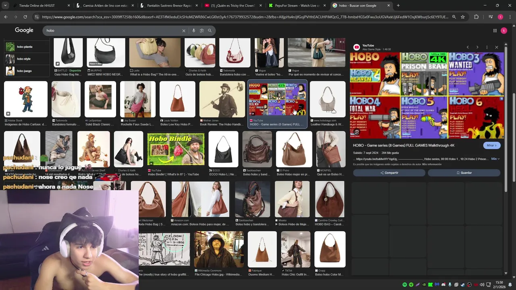Image resolution: width=516 pixels, height=290 pixels.
Task: Open the Wikimedia Chicago Hobo photo thumbnail
Action: (x=219, y=249)
